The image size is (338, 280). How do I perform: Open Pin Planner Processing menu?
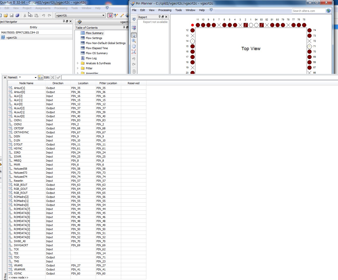[x=165, y=10]
